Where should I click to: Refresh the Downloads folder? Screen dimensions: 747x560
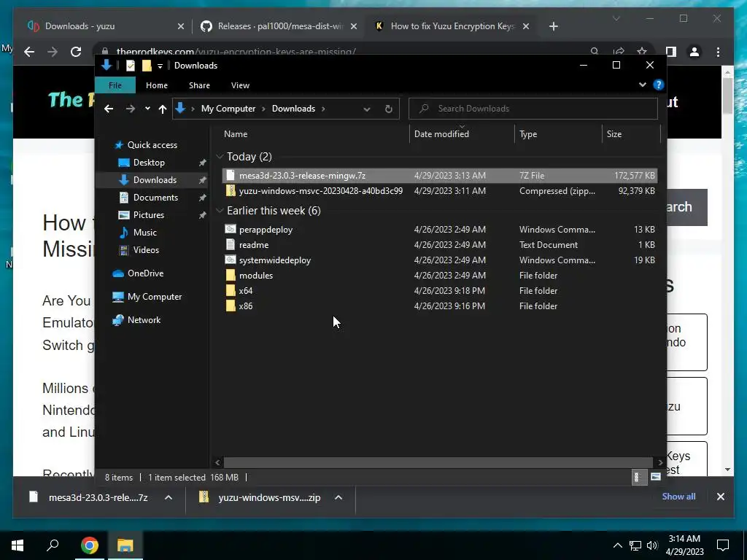pyautogui.click(x=389, y=109)
